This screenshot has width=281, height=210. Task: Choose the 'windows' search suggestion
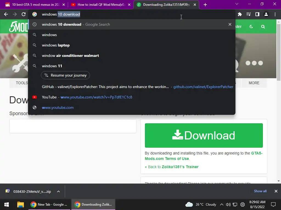(x=132, y=35)
